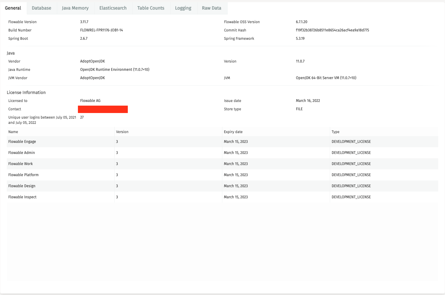Viewport: 445px width, 295px height.
Task: Open the Table Counts tab
Action: [151, 8]
